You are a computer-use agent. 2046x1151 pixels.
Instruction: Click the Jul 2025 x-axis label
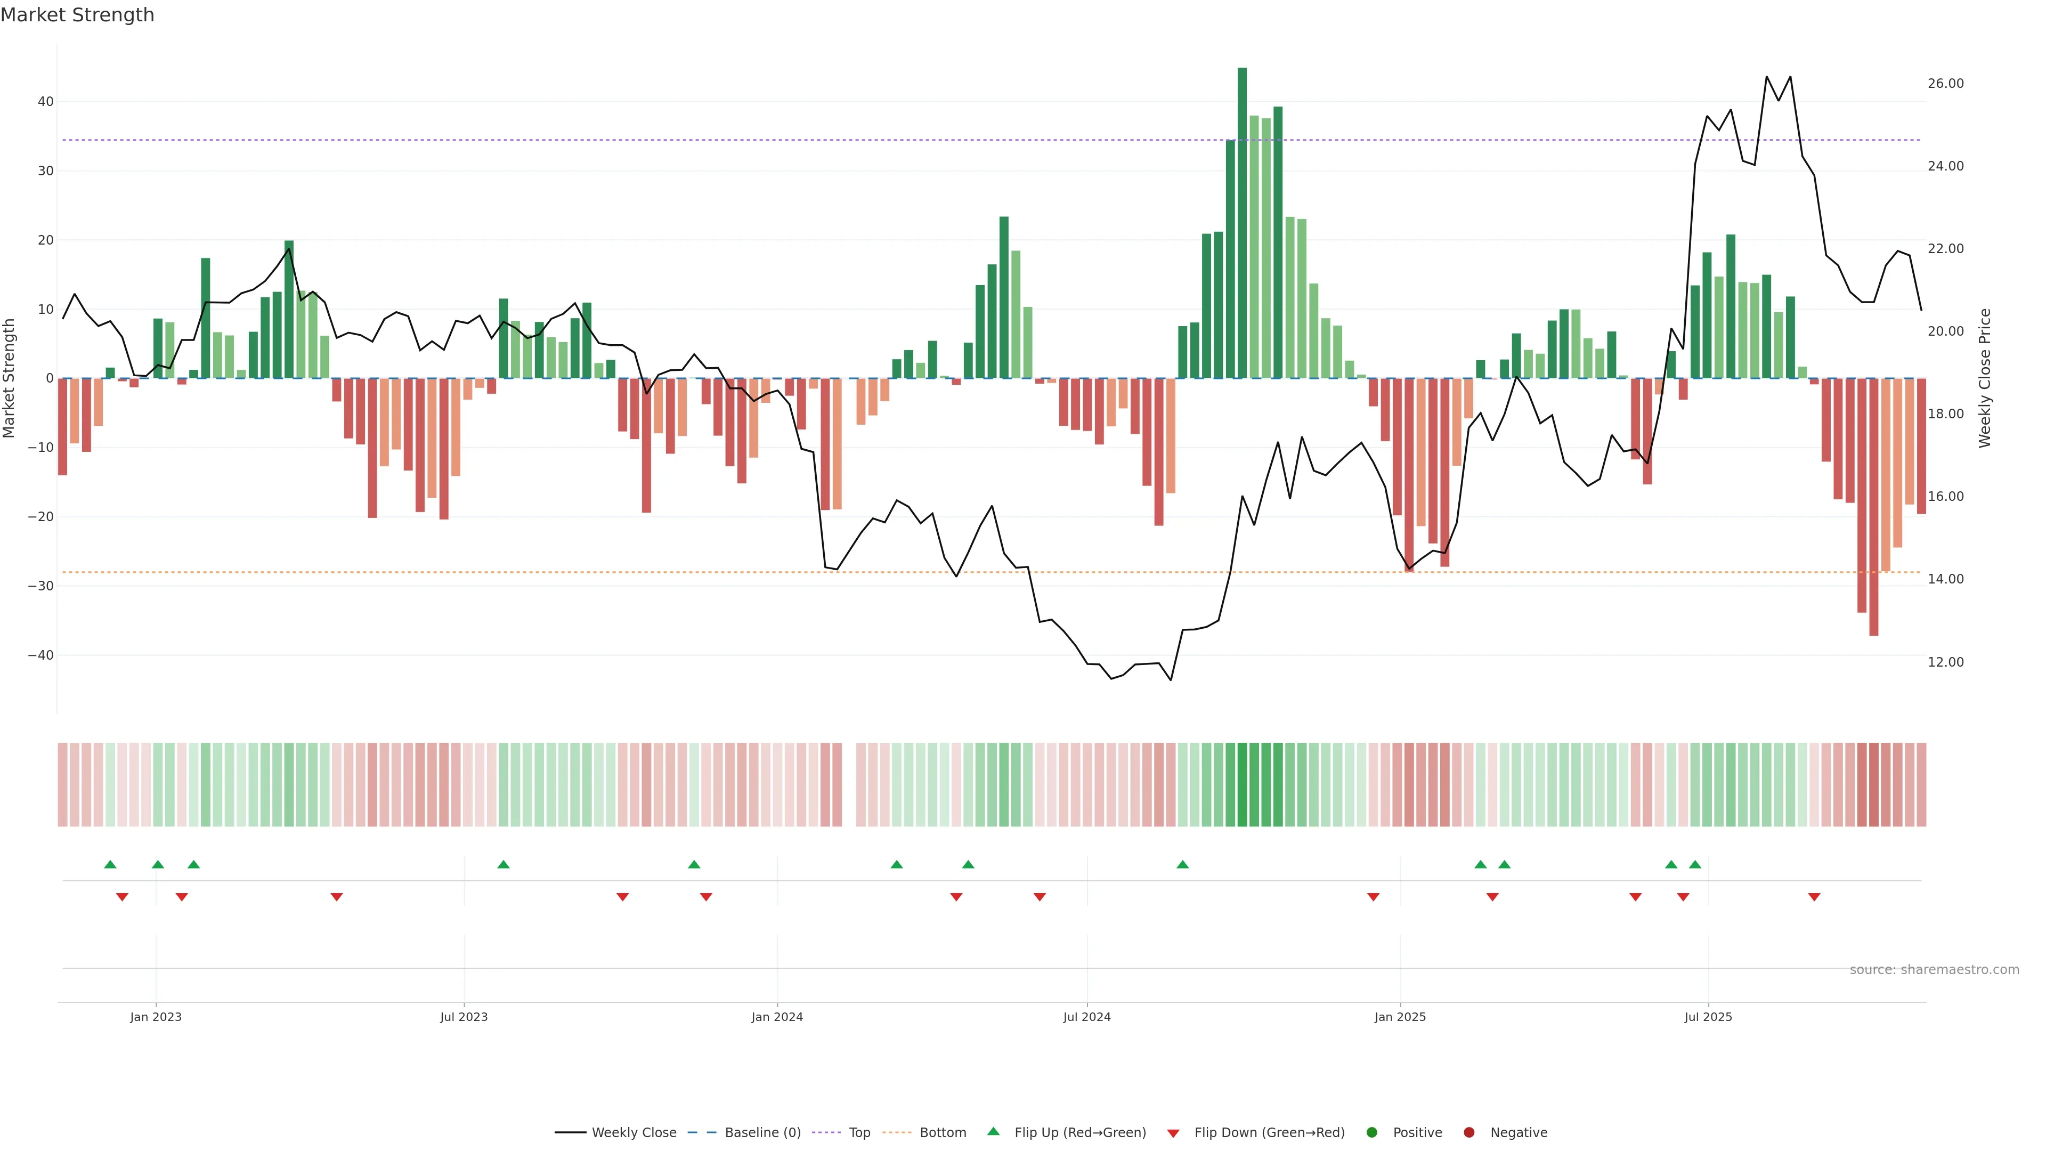pyautogui.click(x=1708, y=1017)
